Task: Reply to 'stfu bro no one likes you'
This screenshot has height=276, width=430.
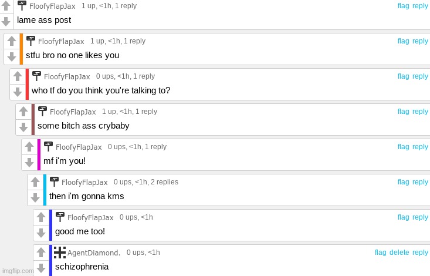Action: point(420,41)
